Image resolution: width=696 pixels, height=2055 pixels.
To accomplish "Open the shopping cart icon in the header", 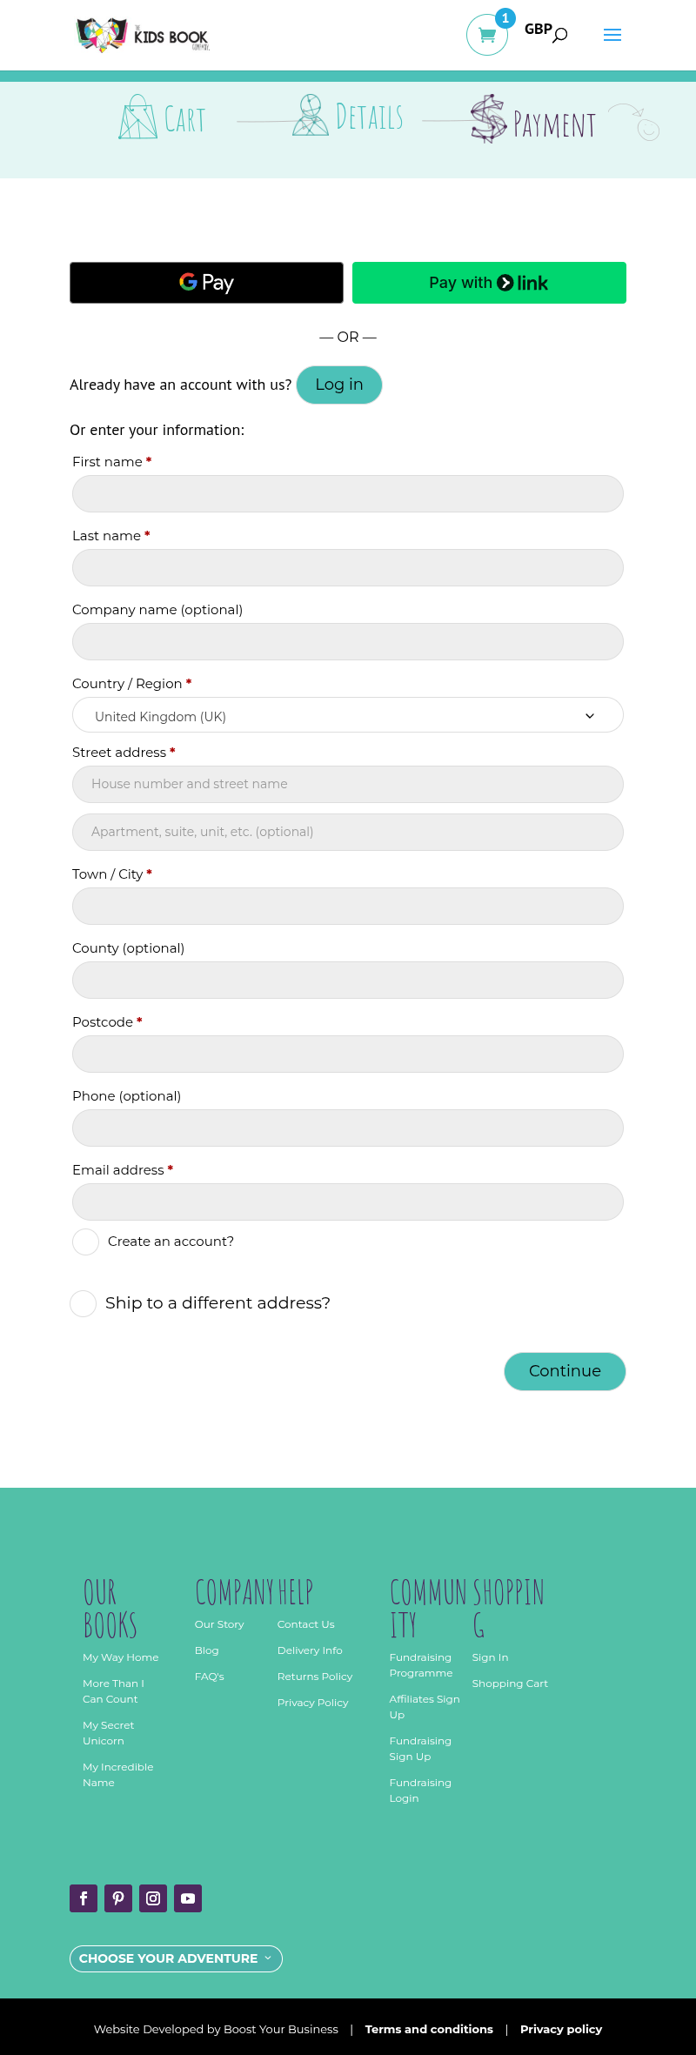I will pos(486,35).
